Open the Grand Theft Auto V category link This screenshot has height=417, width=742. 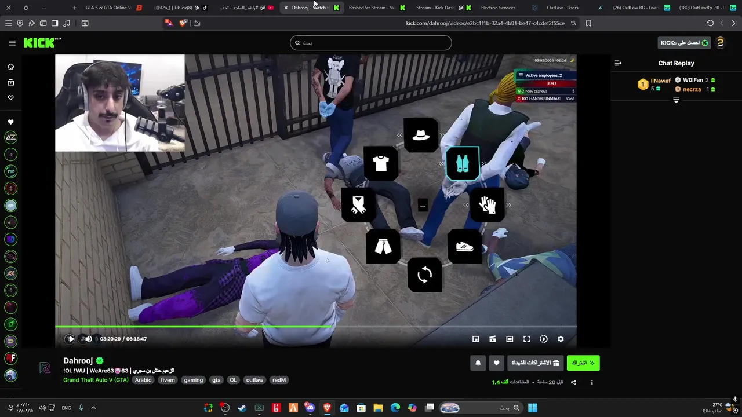pyautogui.click(x=96, y=380)
